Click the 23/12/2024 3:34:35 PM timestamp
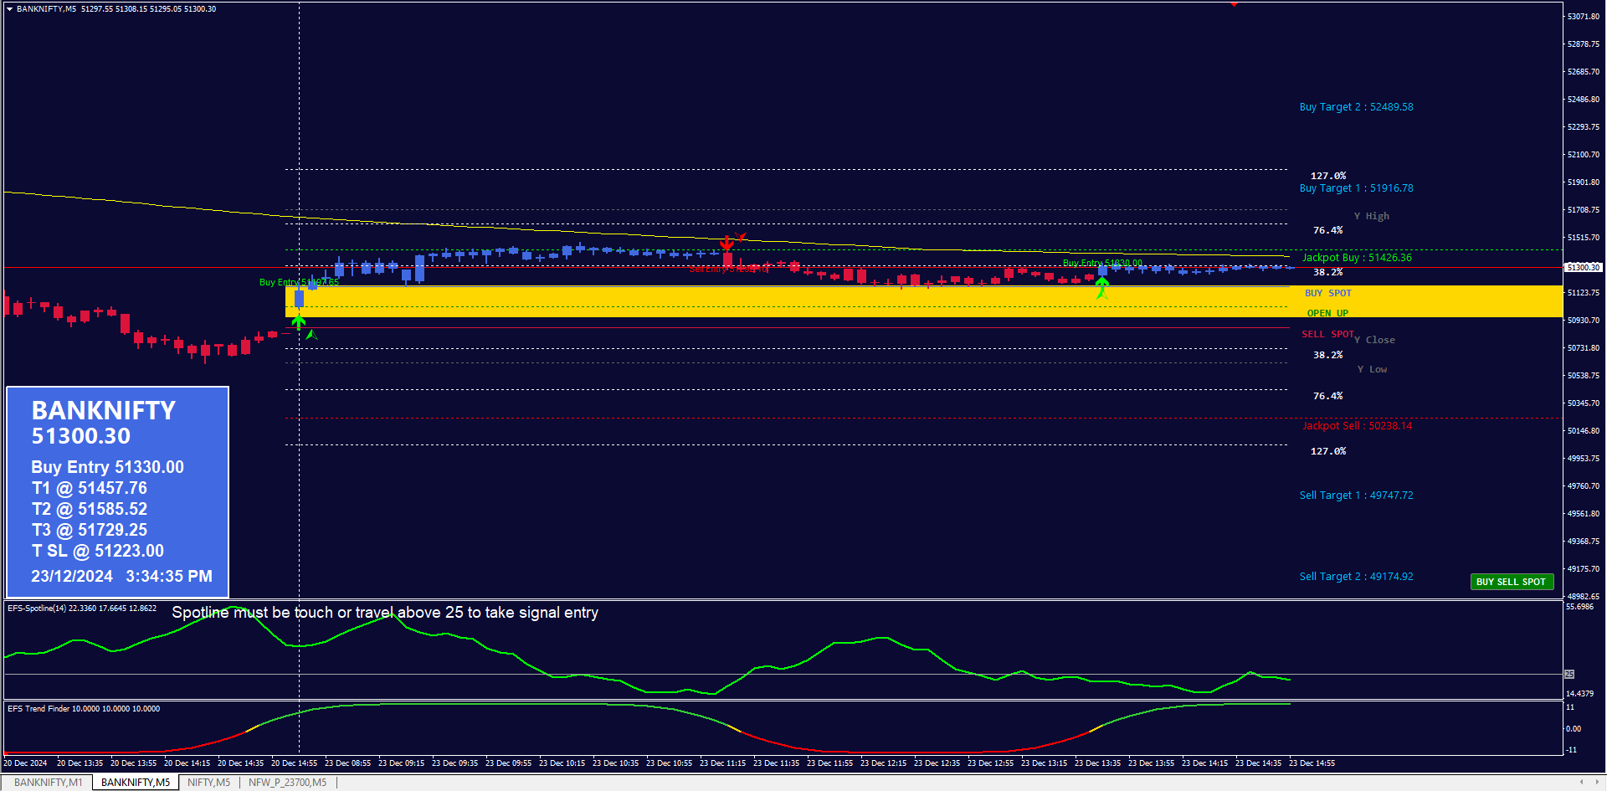This screenshot has height=791, width=1607. click(x=122, y=576)
